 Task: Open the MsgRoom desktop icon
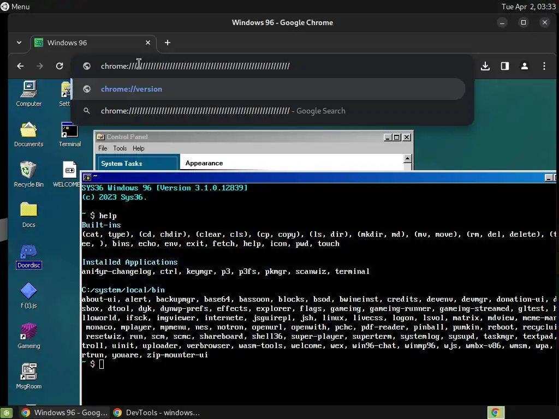point(28,376)
